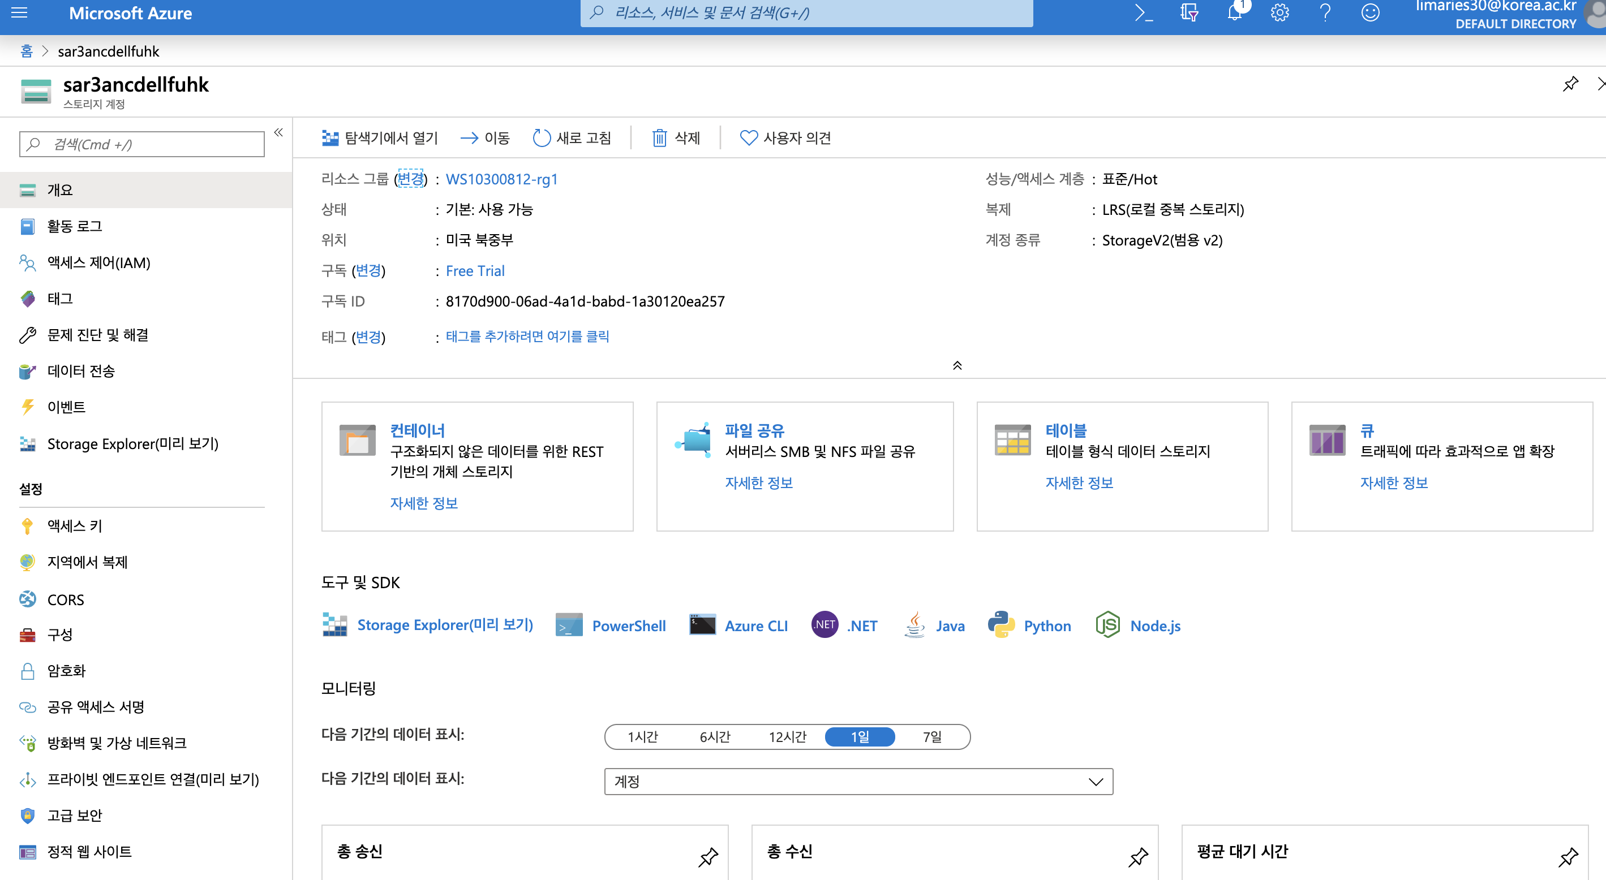The width and height of the screenshot is (1606, 880).
Task: Click the directory and subscription filter icon
Action: [1188, 12]
